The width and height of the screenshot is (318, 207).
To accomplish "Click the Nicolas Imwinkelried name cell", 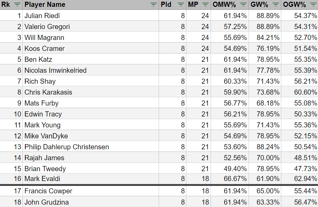I will click(x=55, y=70).
